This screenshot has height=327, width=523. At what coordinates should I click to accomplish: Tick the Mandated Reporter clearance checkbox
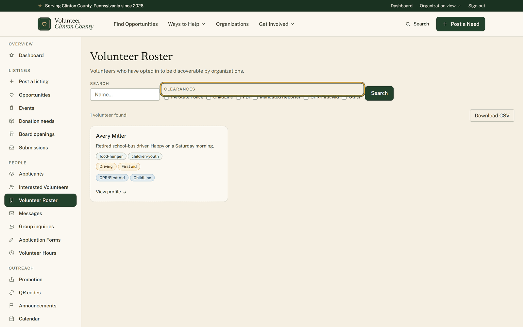tap(255, 97)
